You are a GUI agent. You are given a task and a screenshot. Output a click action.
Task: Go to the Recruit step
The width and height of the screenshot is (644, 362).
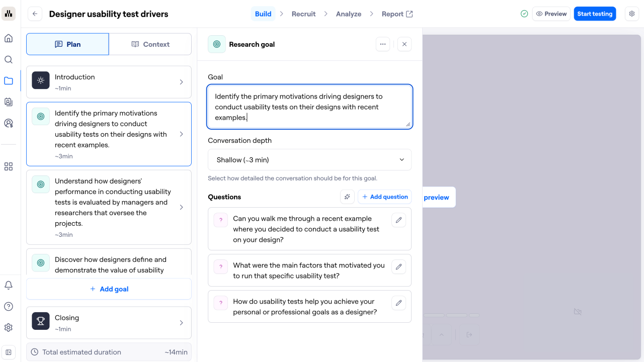click(x=303, y=14)
